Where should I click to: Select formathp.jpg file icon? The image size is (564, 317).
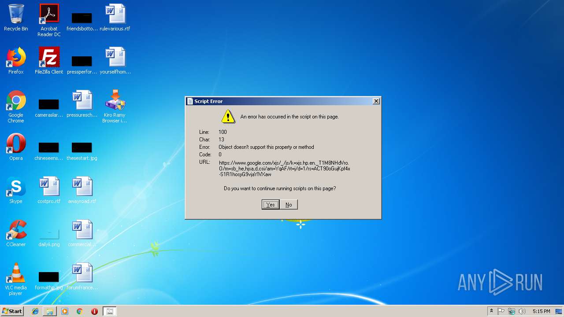tap(49, 280)
